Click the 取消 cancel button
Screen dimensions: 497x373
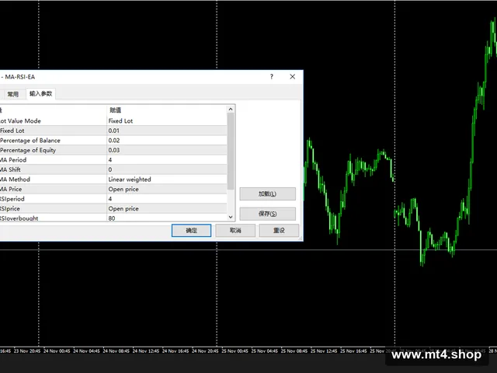pyautogui.click(x=235, y=231)
